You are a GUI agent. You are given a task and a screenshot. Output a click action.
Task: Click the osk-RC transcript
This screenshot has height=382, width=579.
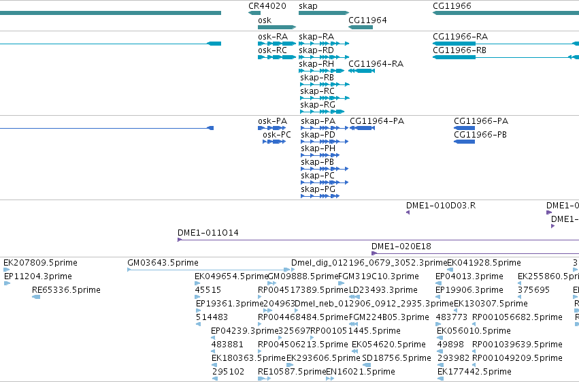tap(277, 57)
